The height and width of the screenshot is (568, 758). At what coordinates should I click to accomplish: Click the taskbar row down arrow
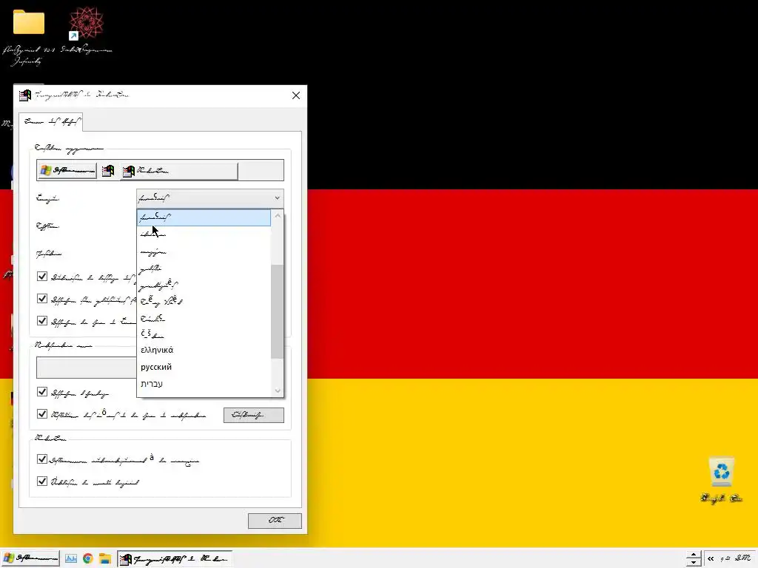pos(693,563)
